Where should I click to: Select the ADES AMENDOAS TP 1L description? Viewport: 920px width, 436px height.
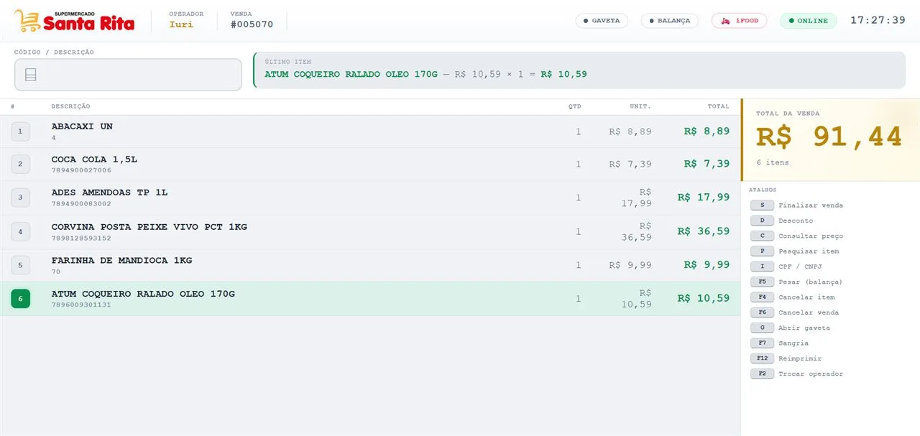(109, 193)
